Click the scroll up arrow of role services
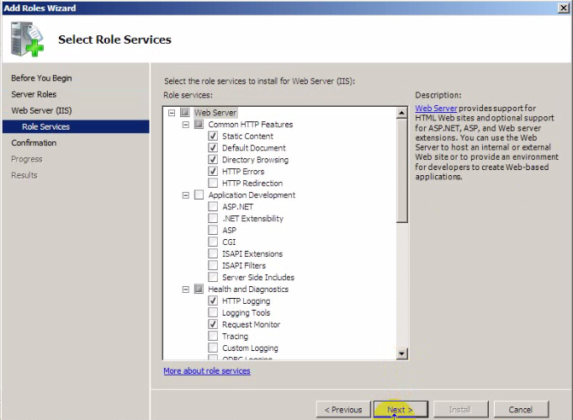The height and width of the screenshot is (420, 573). click(401, 113)
